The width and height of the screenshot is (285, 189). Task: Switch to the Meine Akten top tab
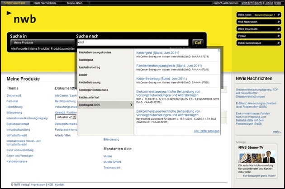point(75,3)
